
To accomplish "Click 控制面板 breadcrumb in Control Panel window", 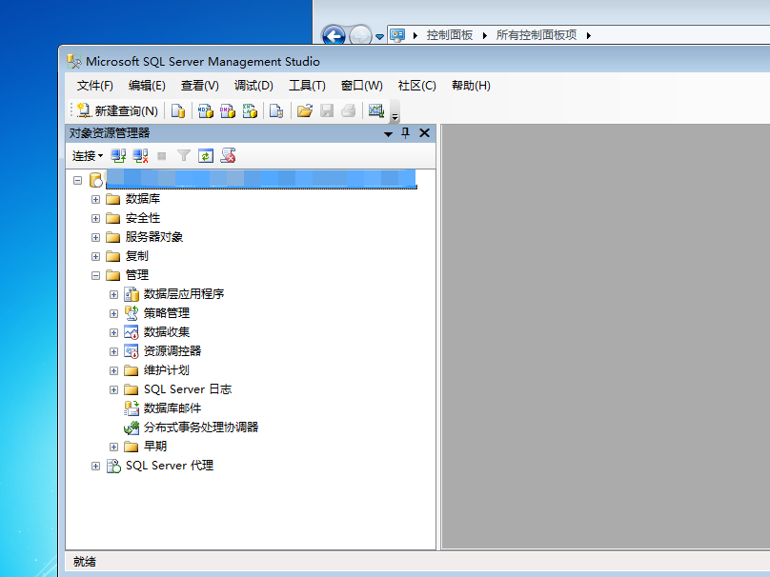I will pyautogui.click(x=450, y=35).
